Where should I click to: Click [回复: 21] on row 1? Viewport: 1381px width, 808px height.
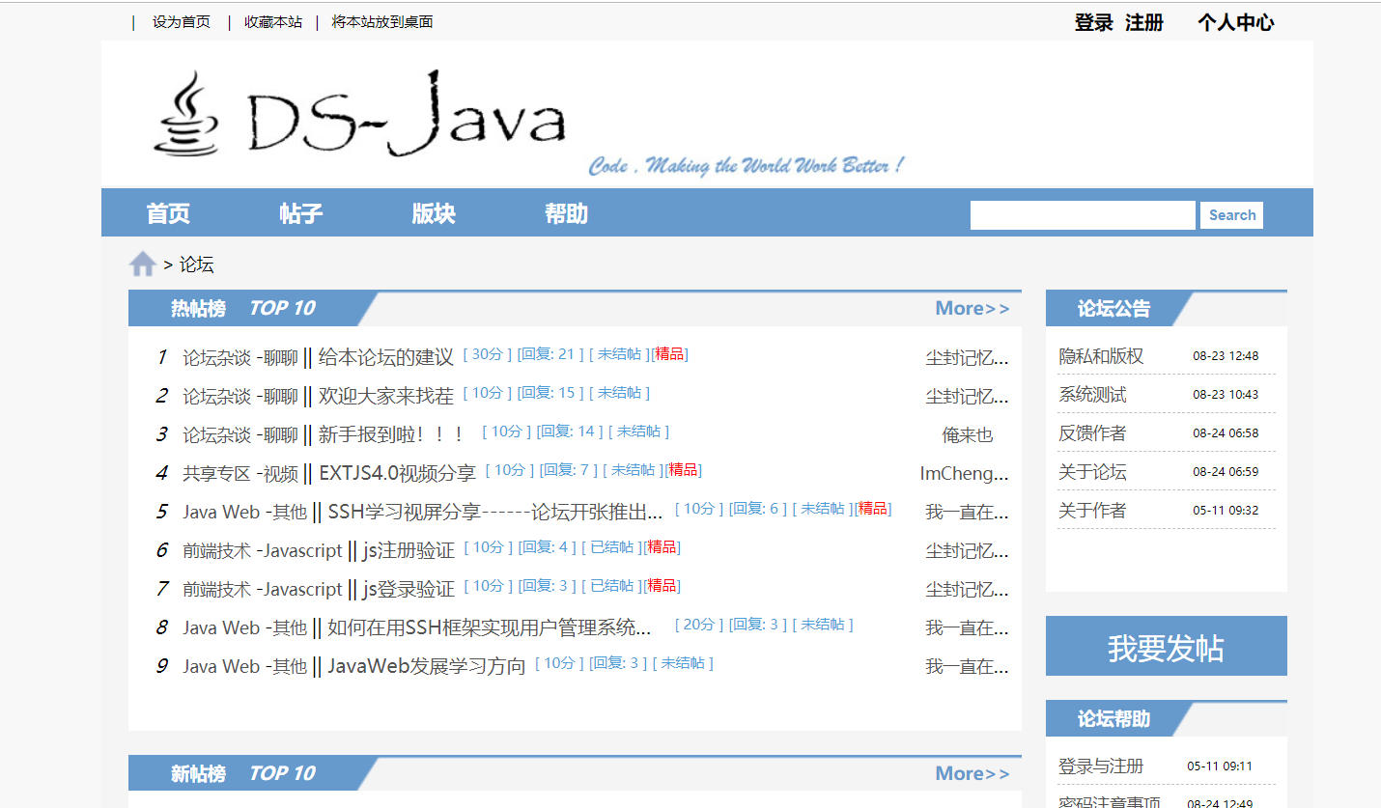click(550, 354)
